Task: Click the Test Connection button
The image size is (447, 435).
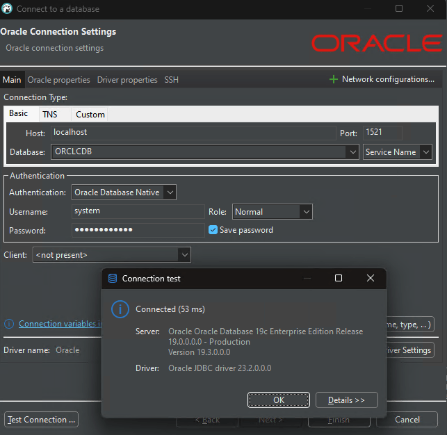Action: tap(41, 420)
